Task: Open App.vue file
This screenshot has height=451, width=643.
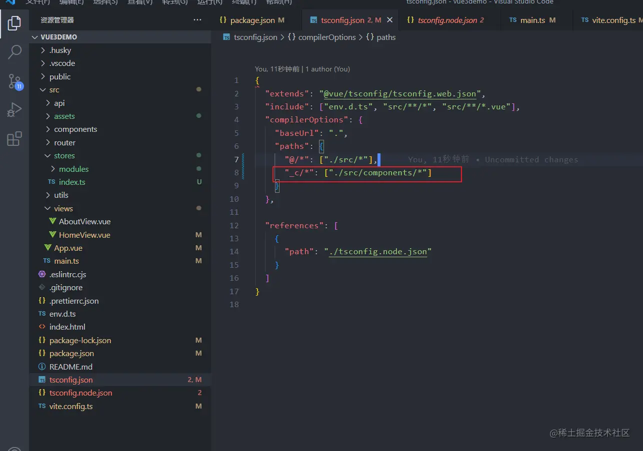Action: click(x=120, y=248)
